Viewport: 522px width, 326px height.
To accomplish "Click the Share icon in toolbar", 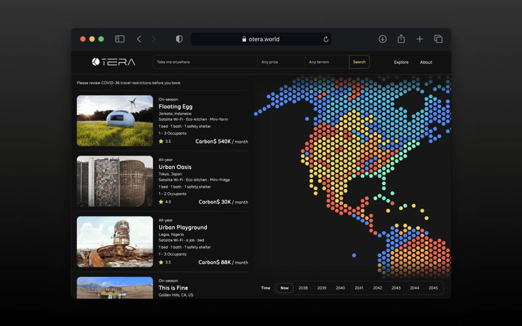I will (401, 39).
